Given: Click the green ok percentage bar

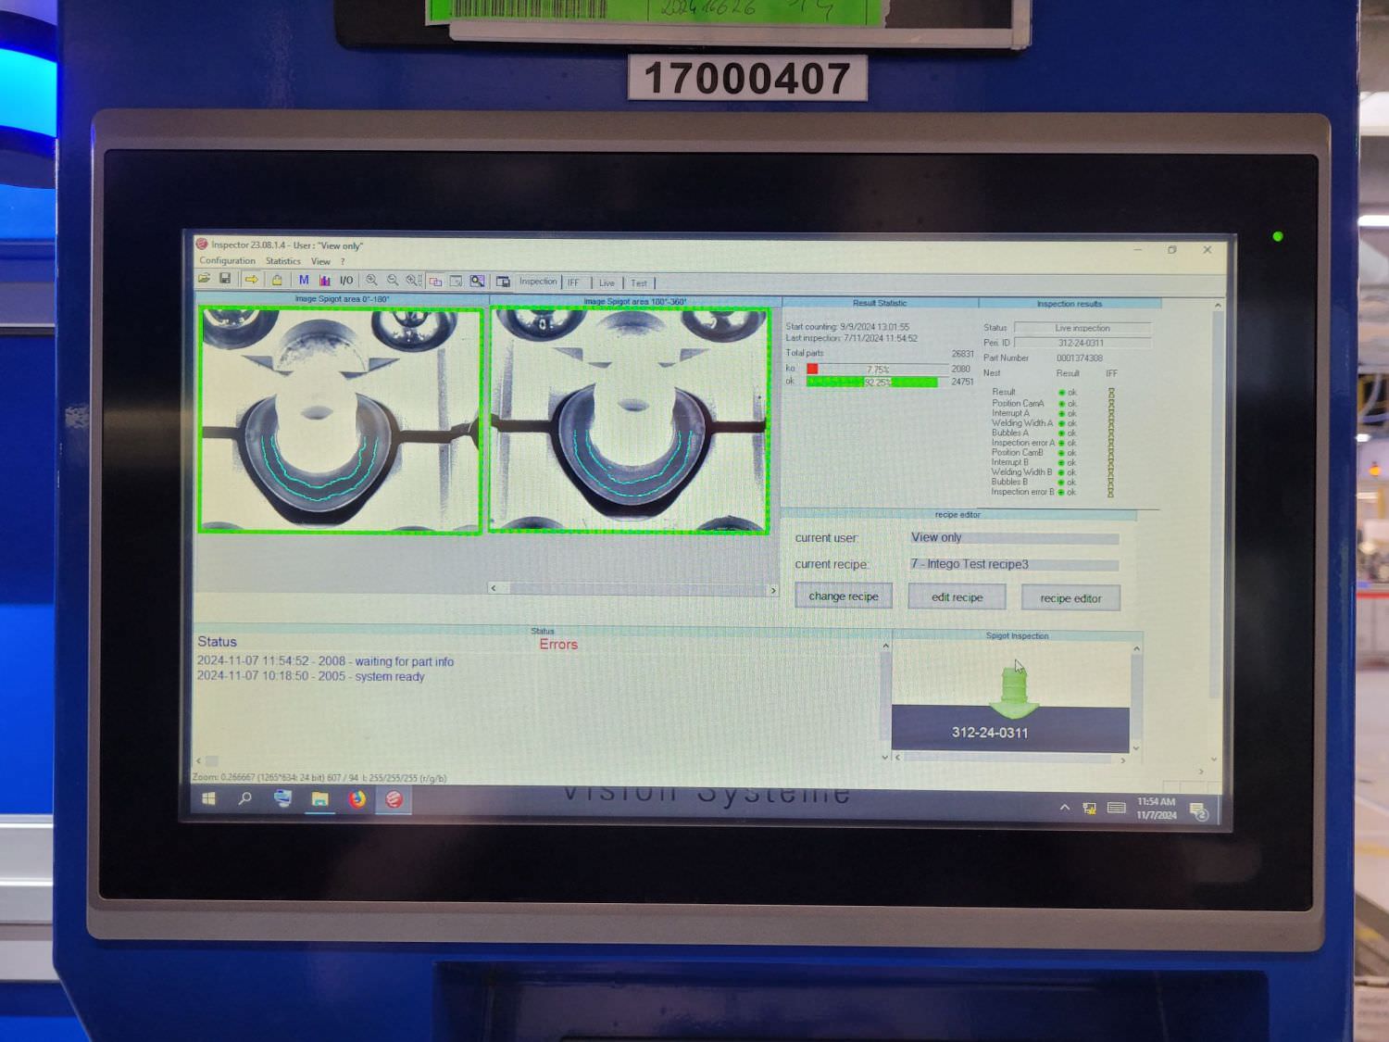Looking at the screenshot, I should (870, 382).
